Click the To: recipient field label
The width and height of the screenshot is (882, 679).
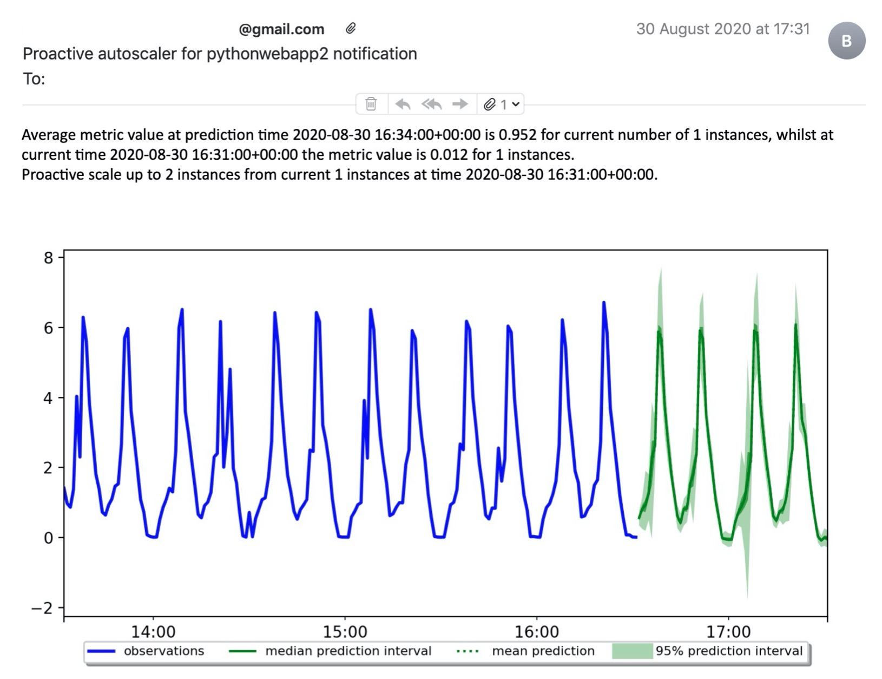(34, 79)
